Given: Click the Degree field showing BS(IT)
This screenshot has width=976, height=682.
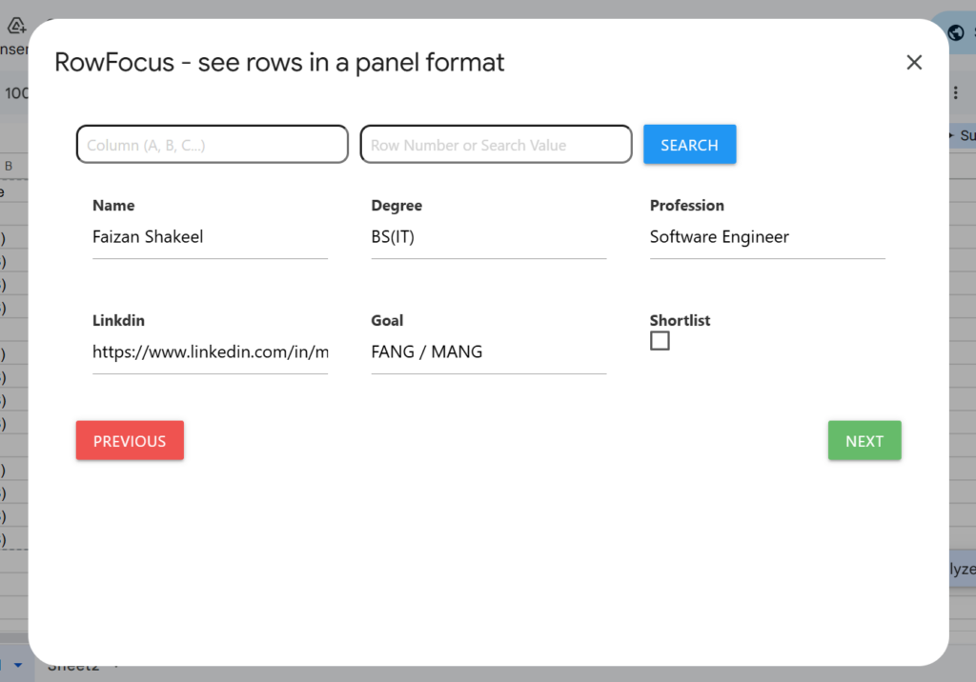Looking at the screenshot, I should 488,237.
